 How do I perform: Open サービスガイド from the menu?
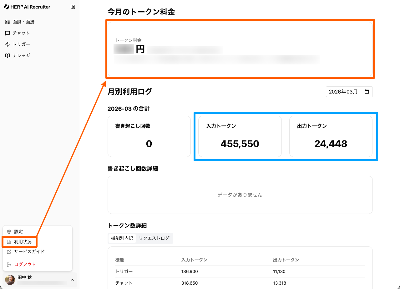click(29, 252)
